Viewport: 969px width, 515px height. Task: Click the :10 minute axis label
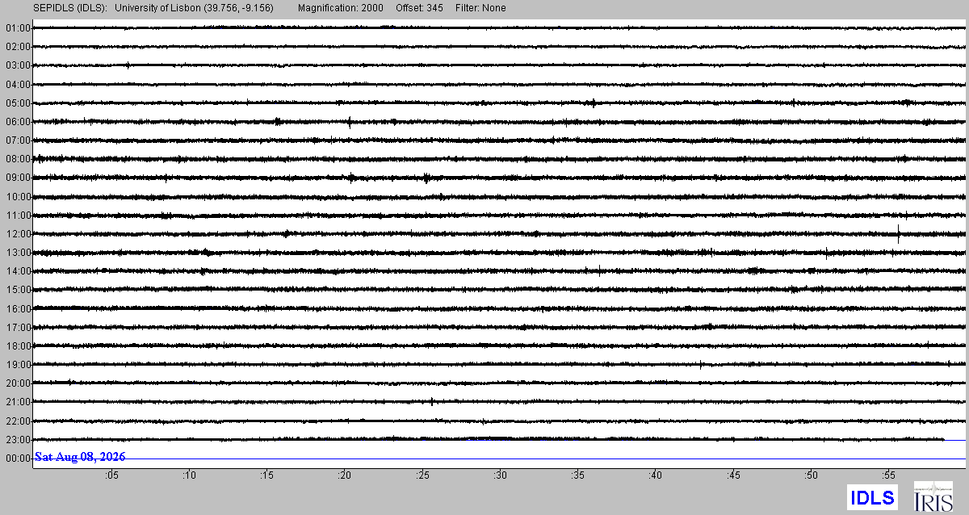click(189, 475)
